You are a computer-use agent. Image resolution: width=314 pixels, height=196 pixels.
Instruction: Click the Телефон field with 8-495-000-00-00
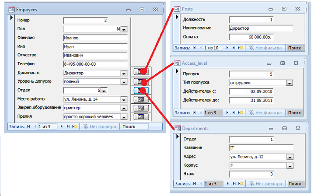click(x=95, y=64)
